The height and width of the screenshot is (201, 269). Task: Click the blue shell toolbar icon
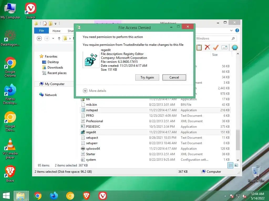click(235, 47)
